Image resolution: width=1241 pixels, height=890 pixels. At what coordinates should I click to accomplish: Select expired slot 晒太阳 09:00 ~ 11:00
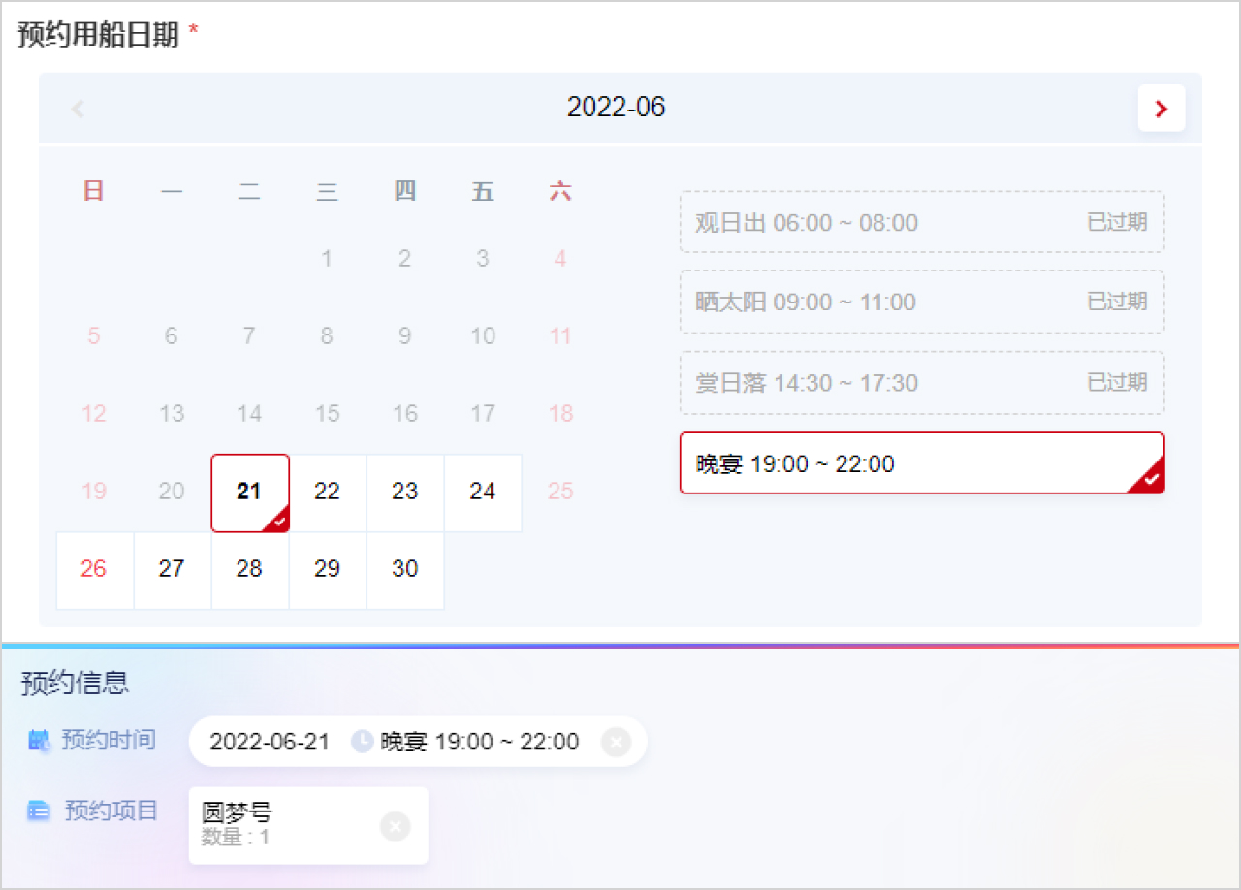point(921,302)
